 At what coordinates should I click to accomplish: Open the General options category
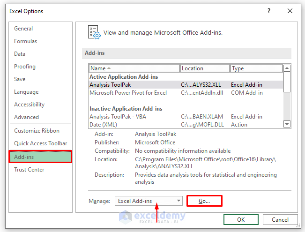(x=23, y=29)
